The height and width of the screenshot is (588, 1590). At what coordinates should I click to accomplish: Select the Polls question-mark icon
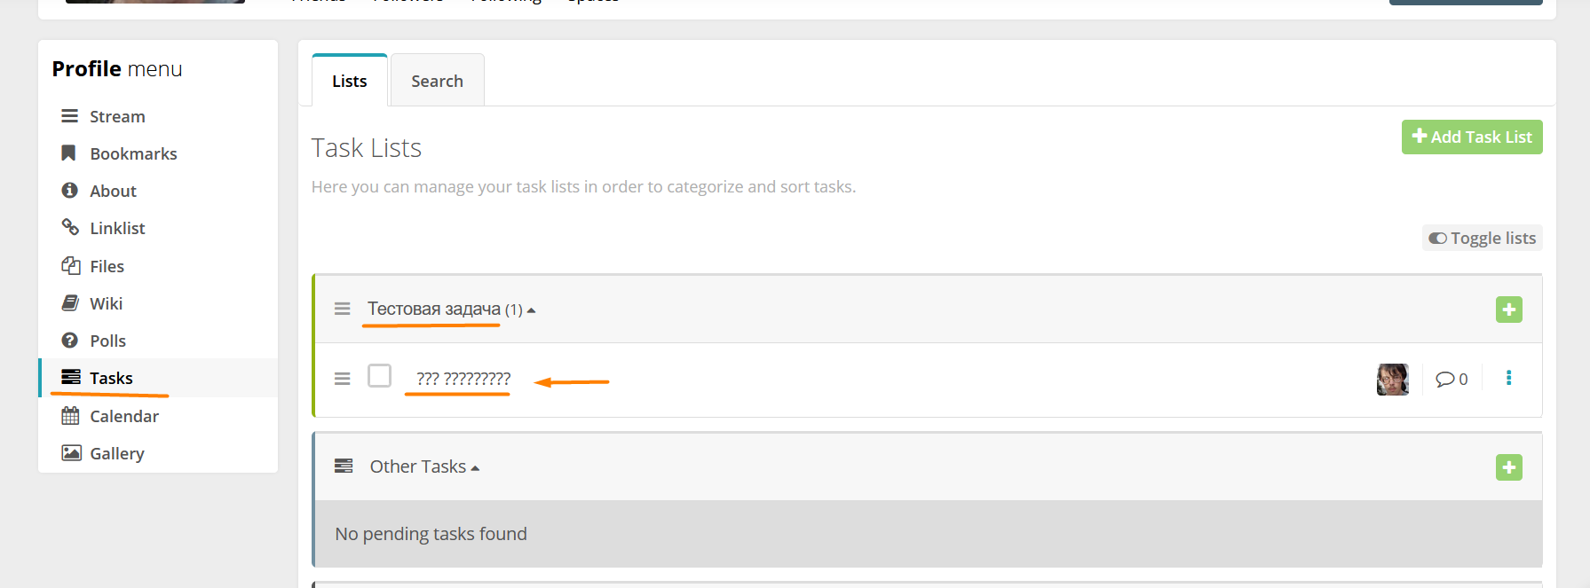tap(69, 340)
